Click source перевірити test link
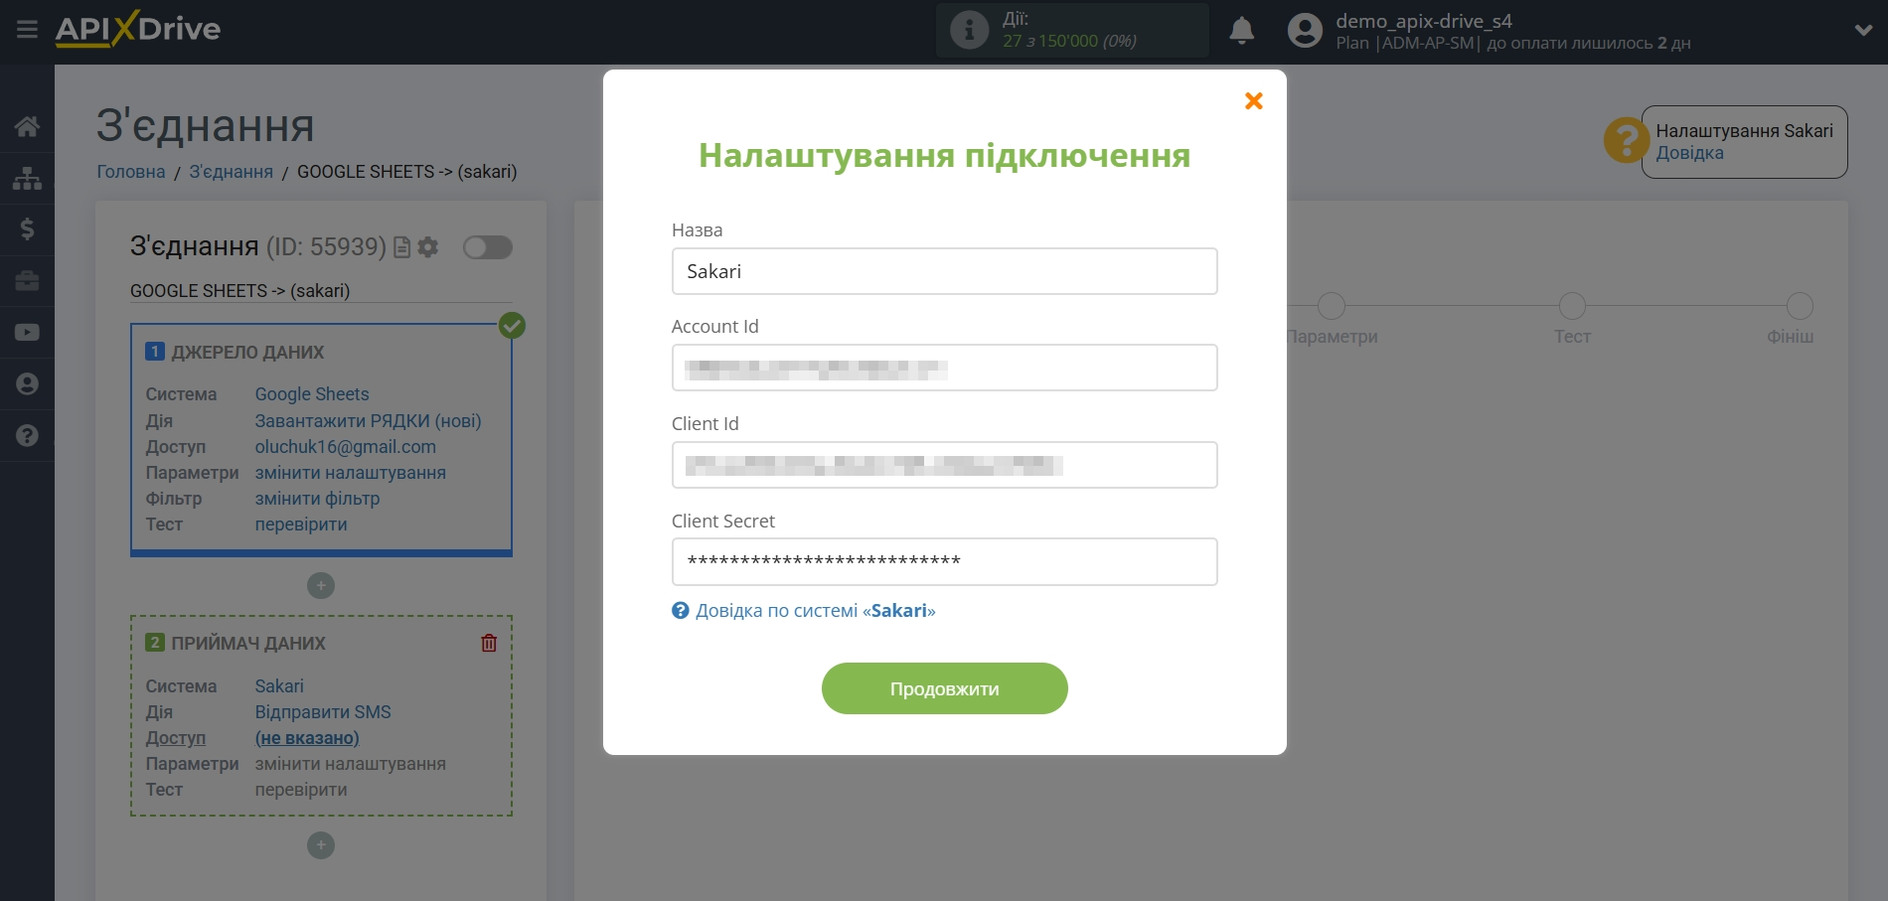Image resolution: width=1888 pixels, height=901 pixels. point(301,525)
